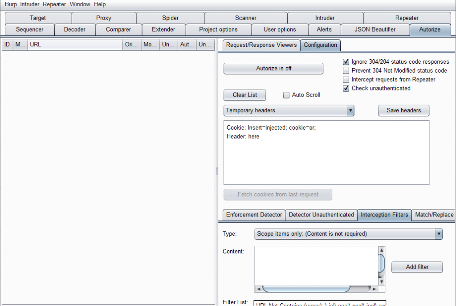Click the Content box vertical scrollbar thumb

point(382,264)
